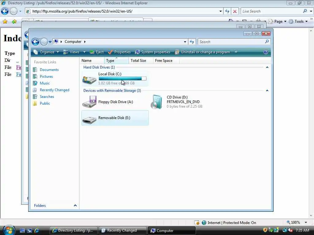Screen dimensions: 314x235
Task: Open System properties
Action: [x=153, y=52]
